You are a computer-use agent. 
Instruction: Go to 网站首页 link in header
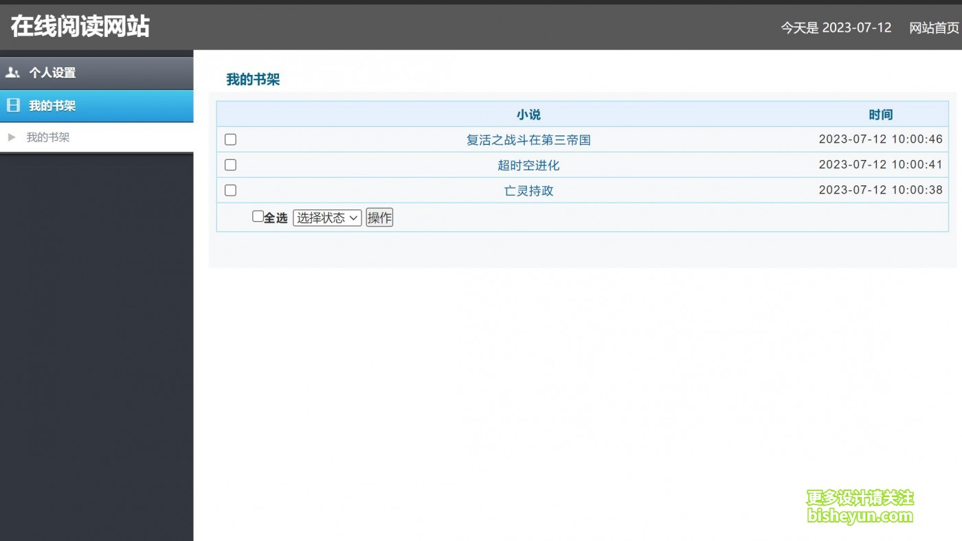934,28
